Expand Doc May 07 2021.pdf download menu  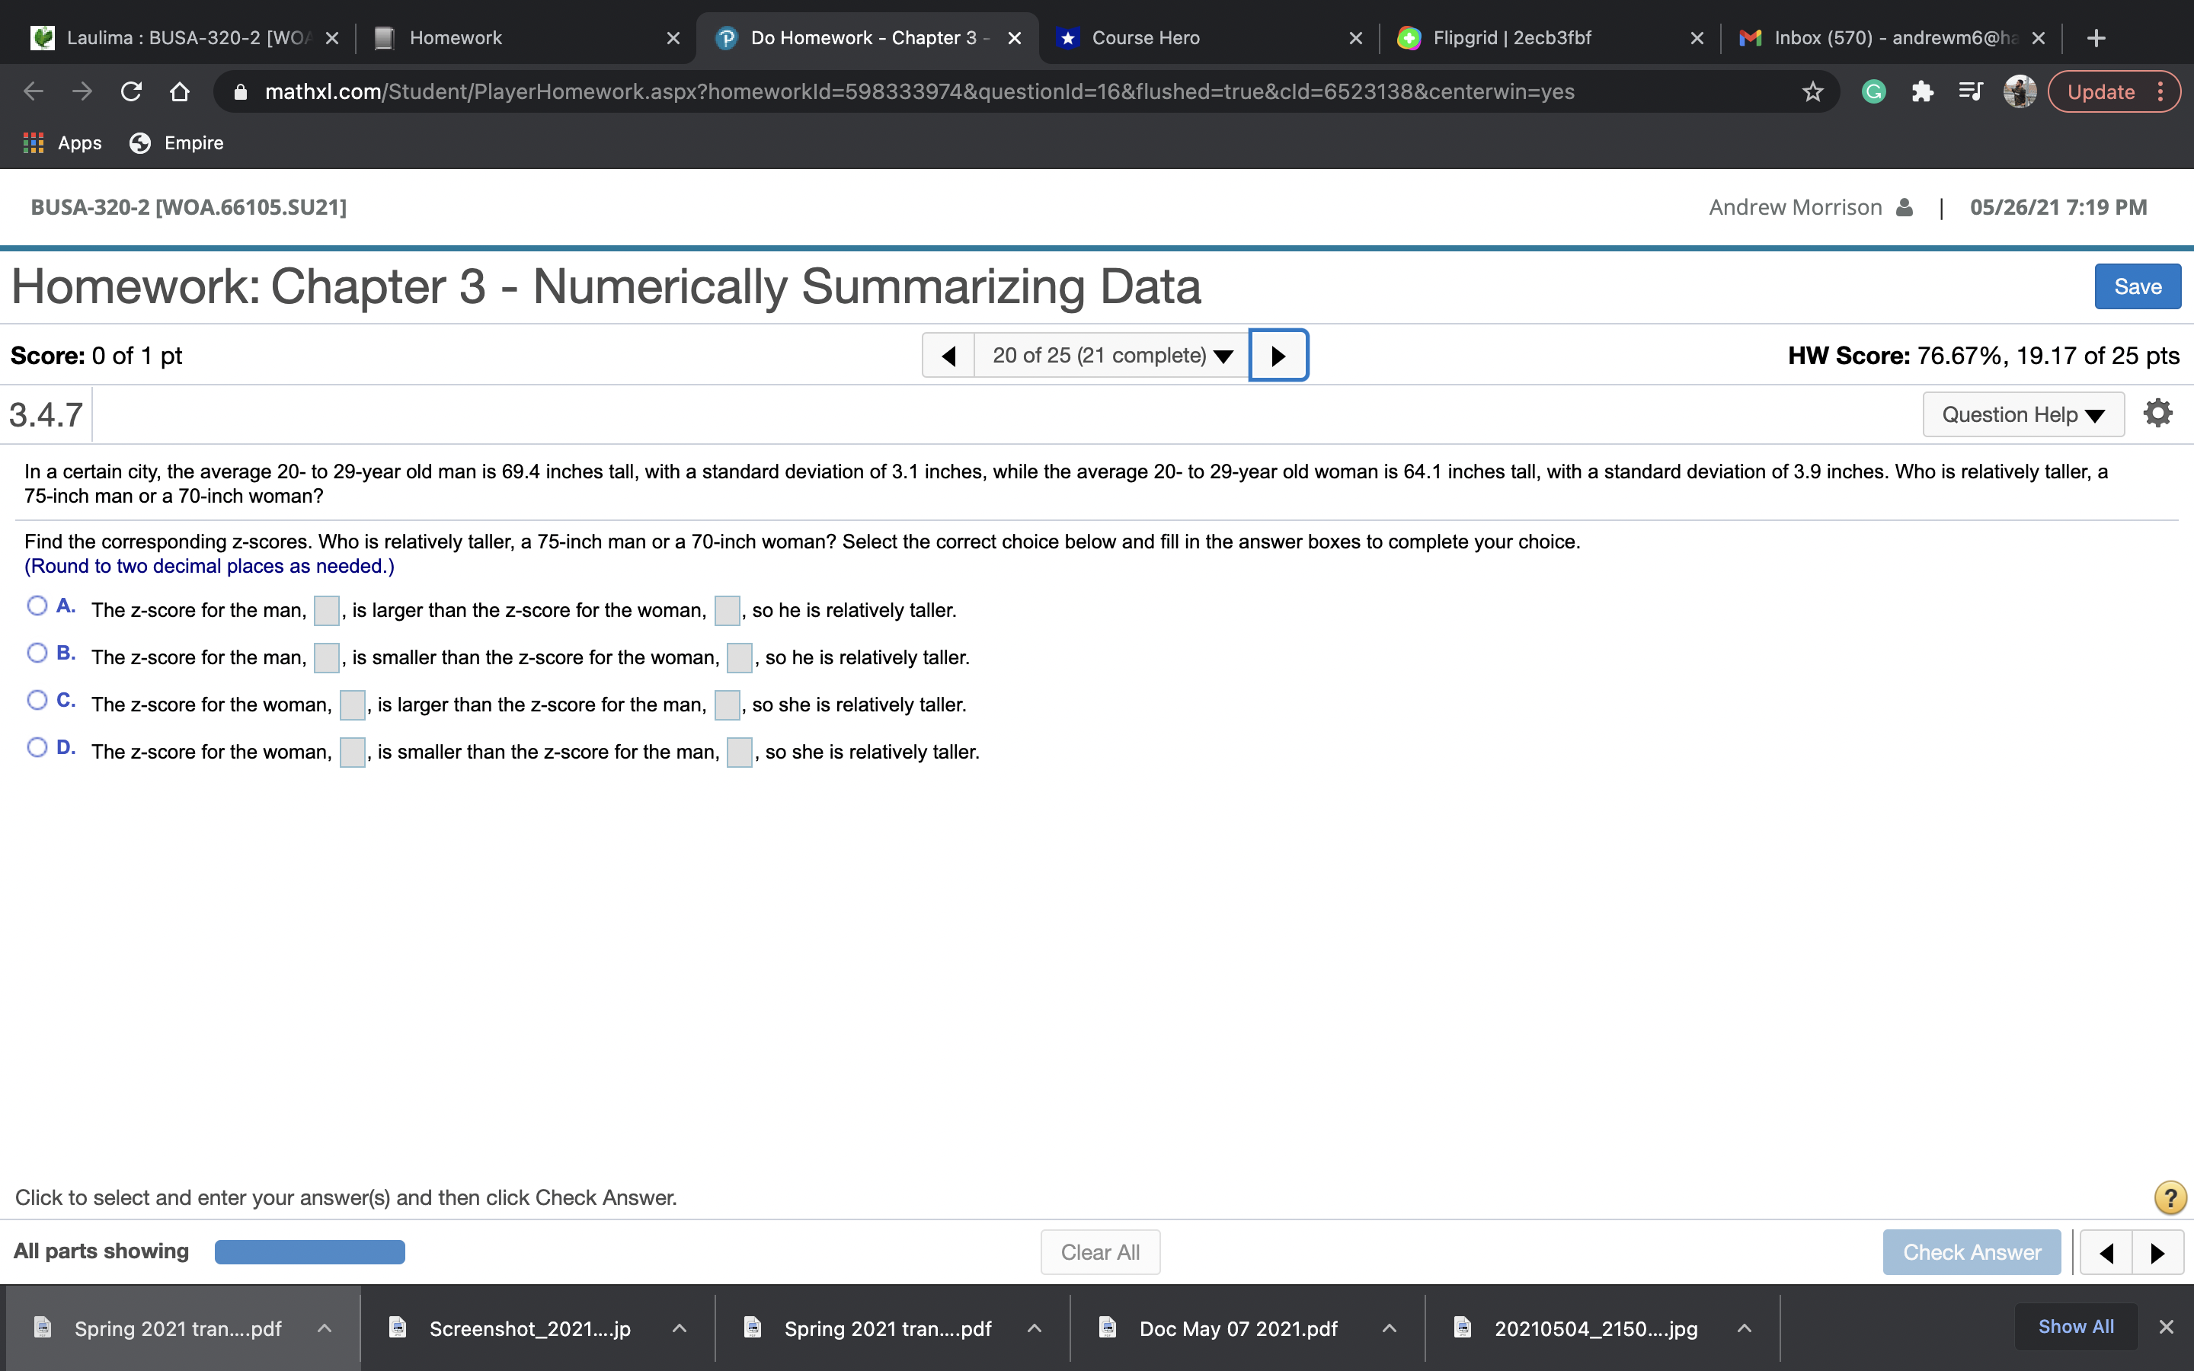point(1388,1328)
